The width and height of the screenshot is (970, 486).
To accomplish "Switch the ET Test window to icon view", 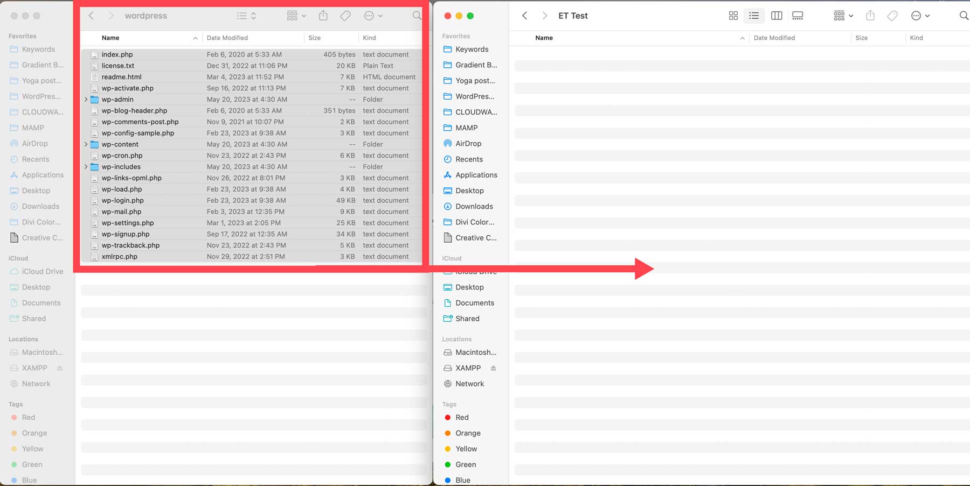I will (x=733, y=16).
